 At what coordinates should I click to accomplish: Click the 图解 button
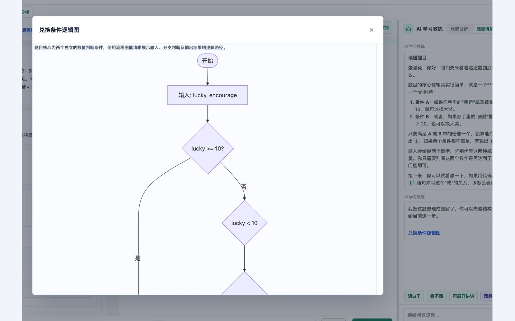click(x=487, y=296)
